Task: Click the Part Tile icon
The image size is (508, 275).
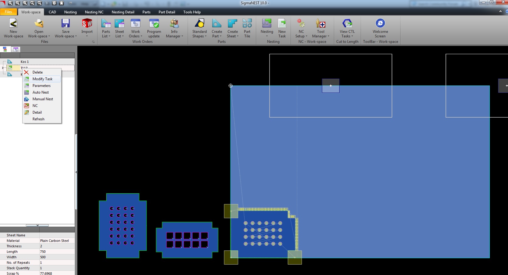Action: pos(247,24)
